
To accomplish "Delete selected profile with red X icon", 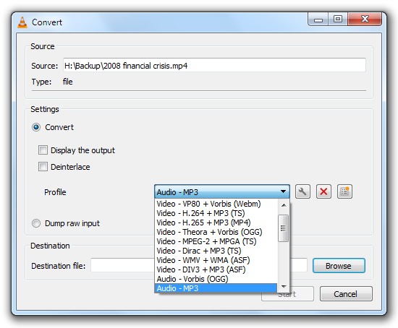I will 323,191.
